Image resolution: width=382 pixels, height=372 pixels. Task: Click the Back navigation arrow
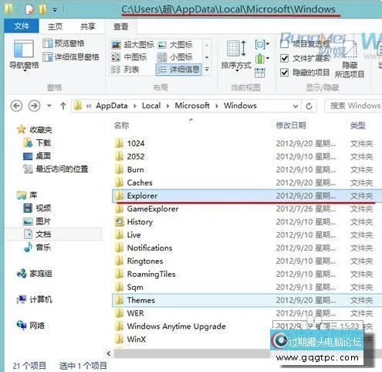point(16,106)
